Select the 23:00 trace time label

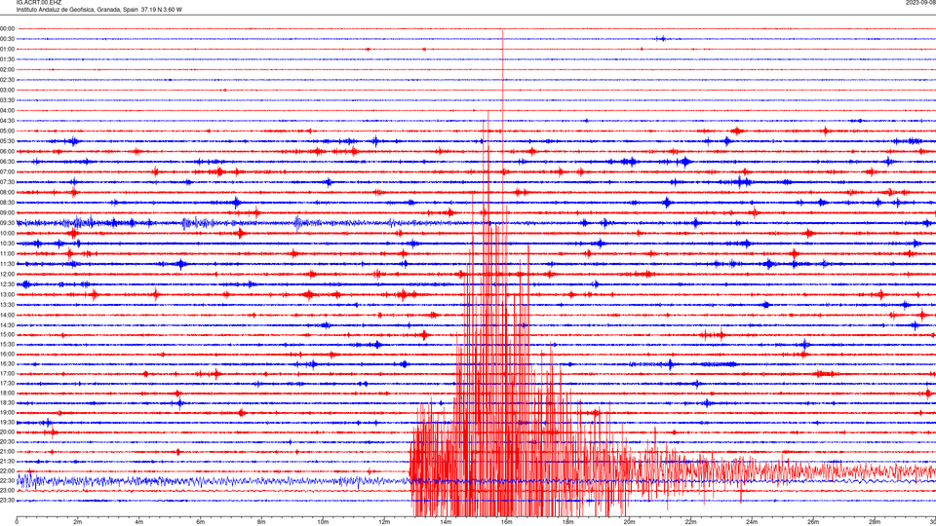click(x=7, y=491)
